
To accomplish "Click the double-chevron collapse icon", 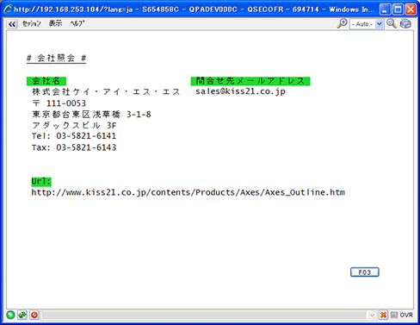I will [x=12, y=24].
